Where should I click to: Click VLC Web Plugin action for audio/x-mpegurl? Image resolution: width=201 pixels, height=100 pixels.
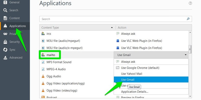tap(141, 48)
